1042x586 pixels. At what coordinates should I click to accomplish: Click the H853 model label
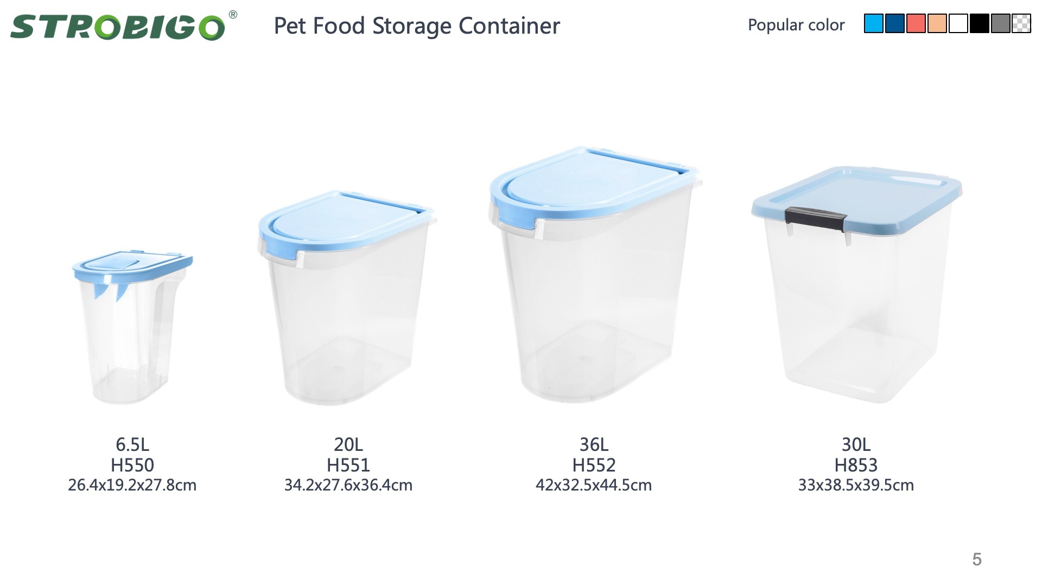coord(856,465)
